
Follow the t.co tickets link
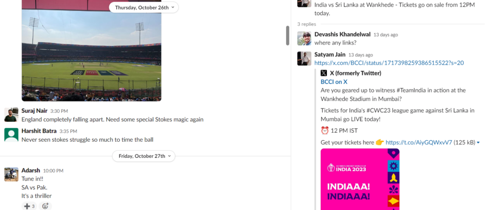point(419,143)
